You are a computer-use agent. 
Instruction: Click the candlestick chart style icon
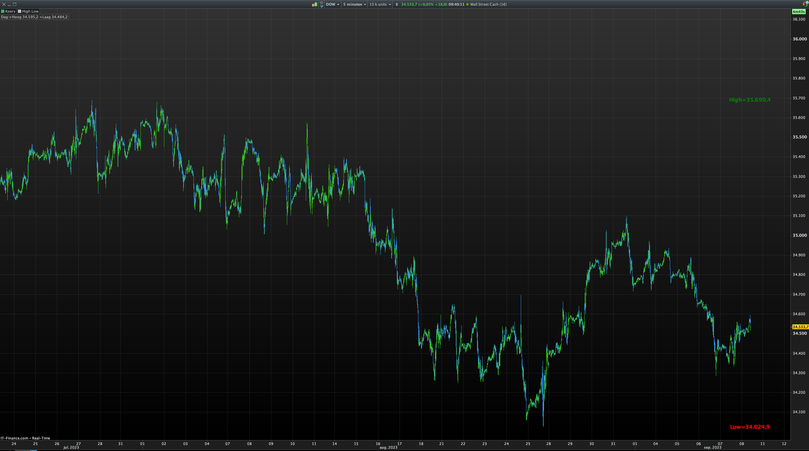coord(314,4)
